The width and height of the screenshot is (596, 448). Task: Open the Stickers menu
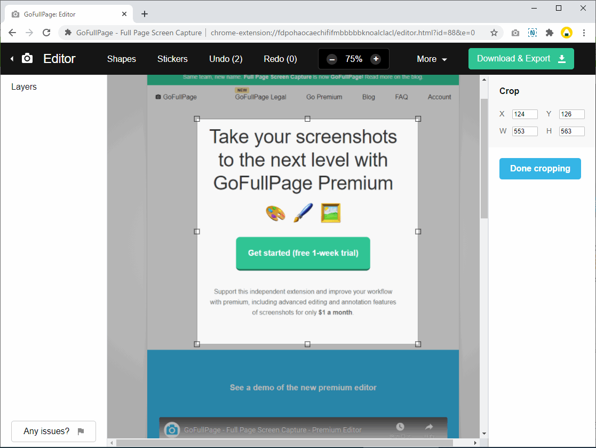pos(172,59)
